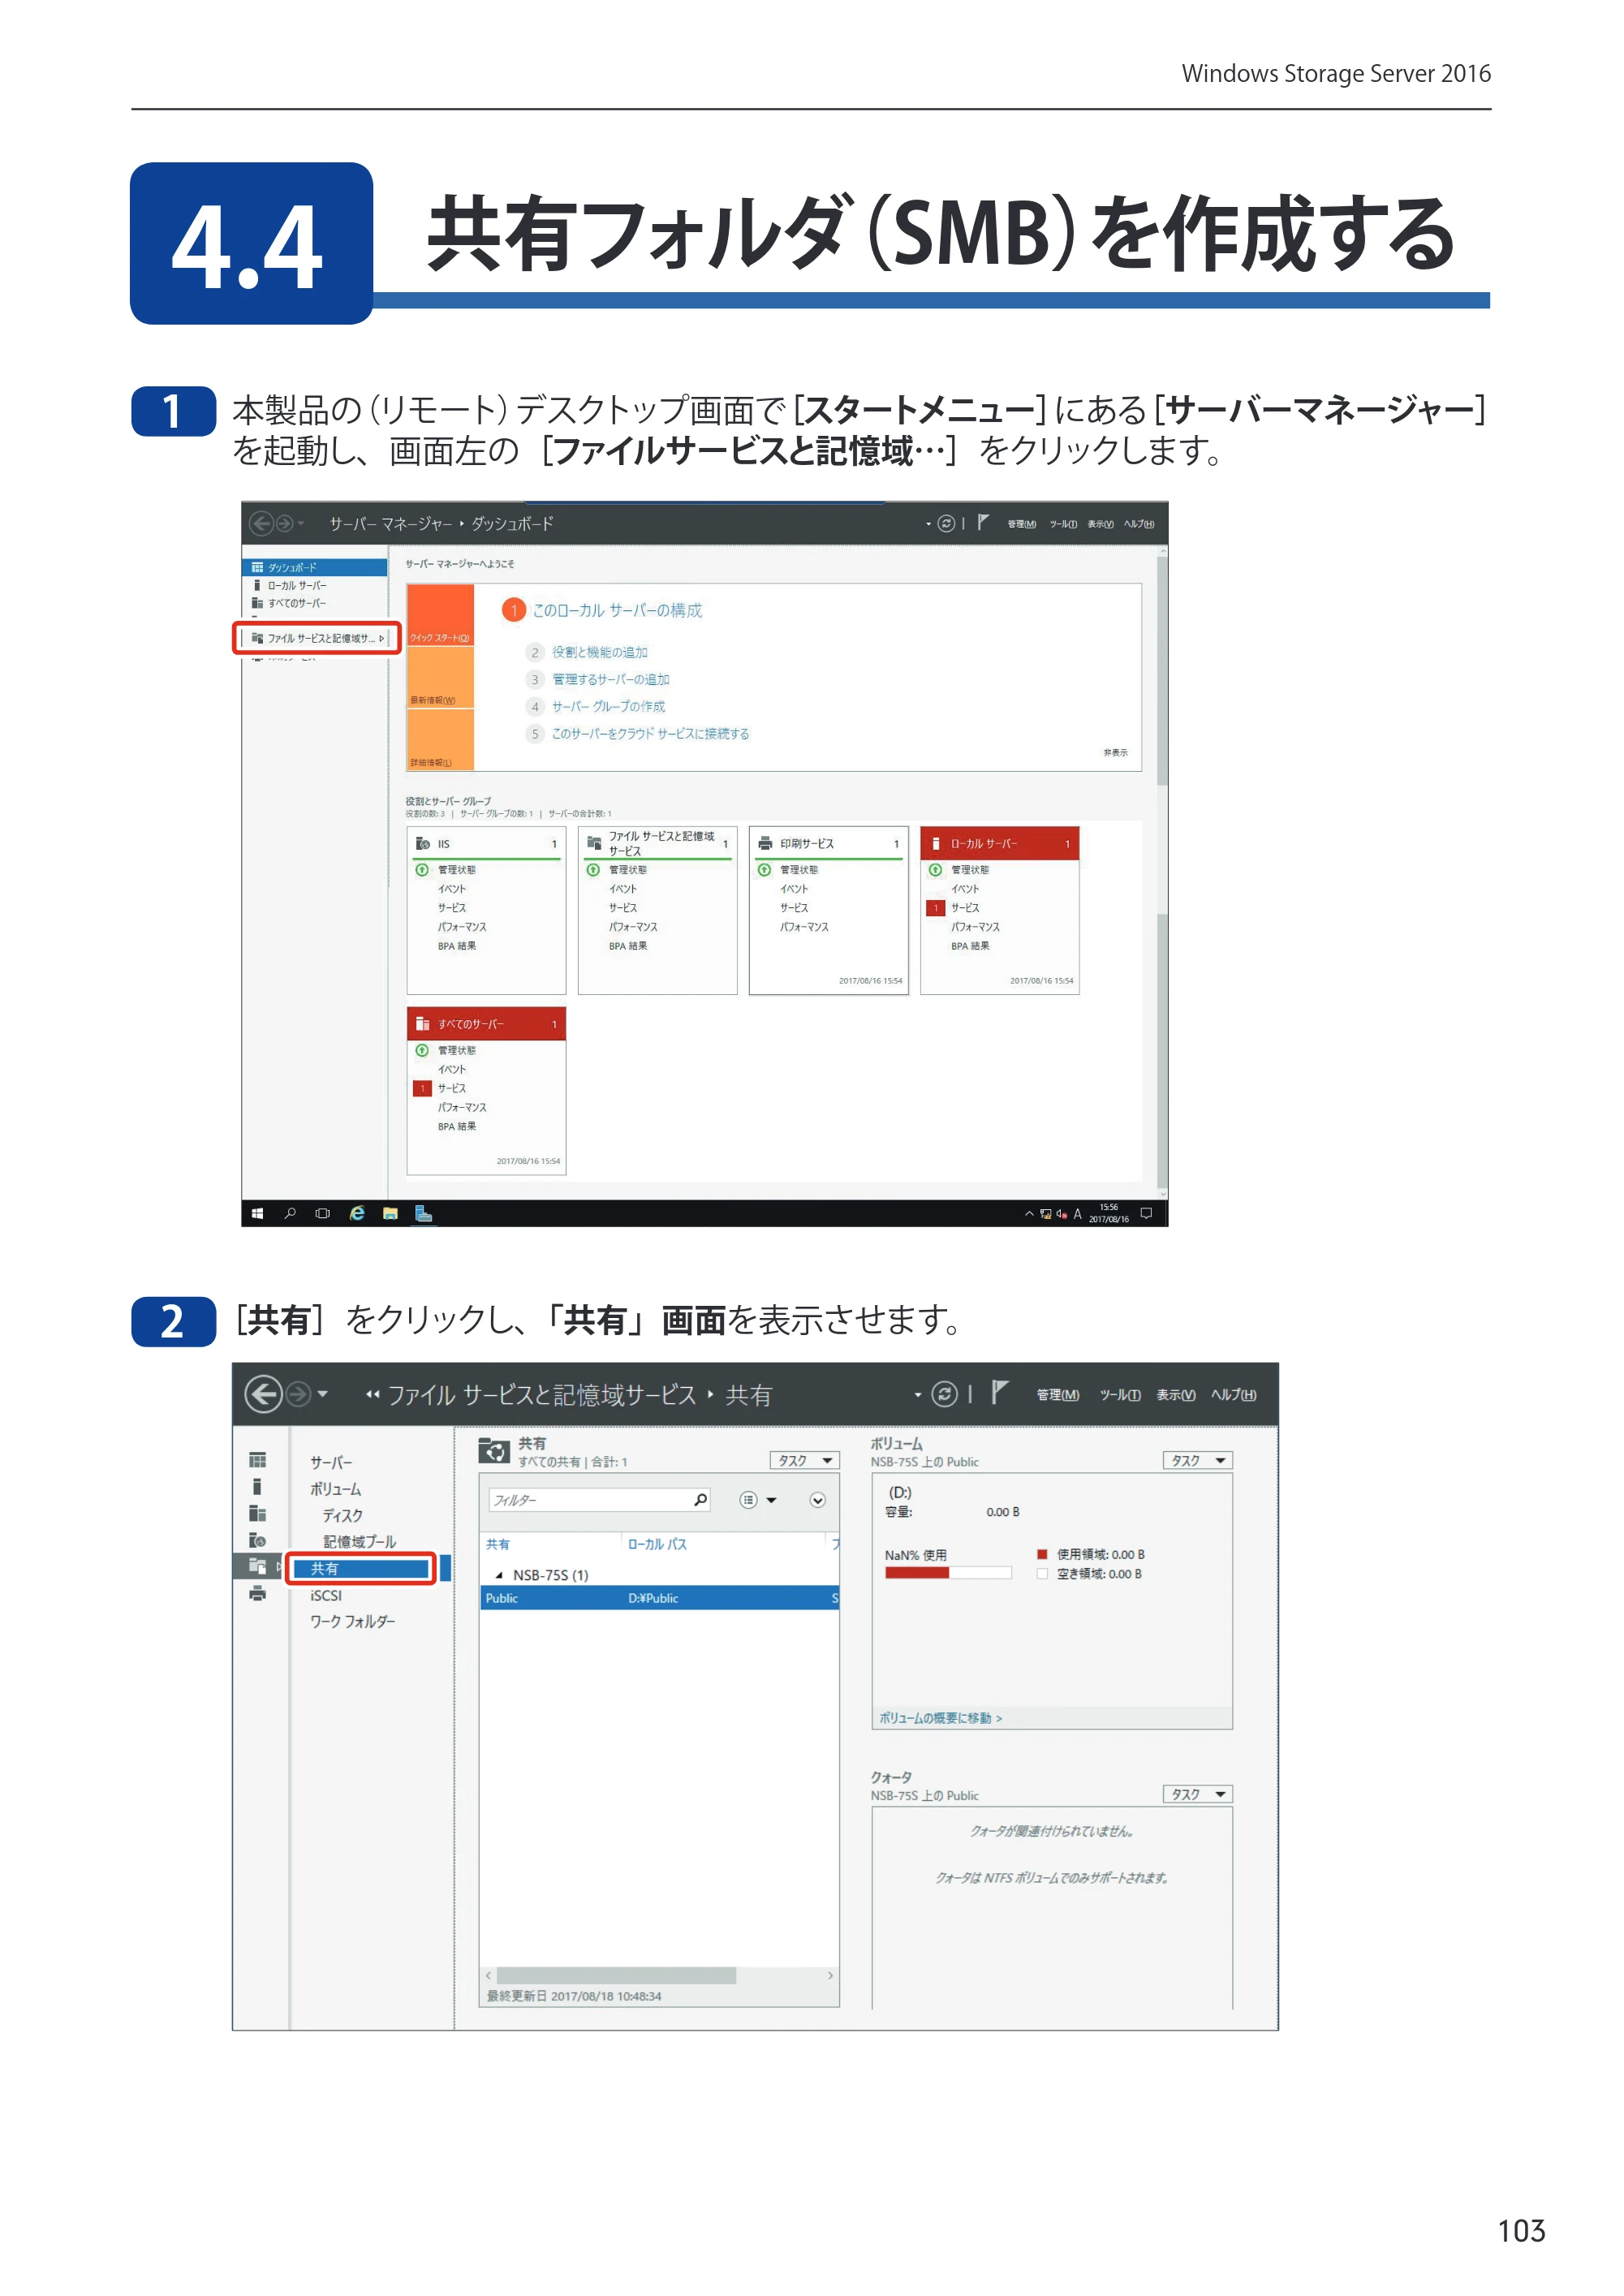This screenshot has height=2296, width=1624.
Task: Expand the round chevron button beside the filter
Action: (818, 1500)
